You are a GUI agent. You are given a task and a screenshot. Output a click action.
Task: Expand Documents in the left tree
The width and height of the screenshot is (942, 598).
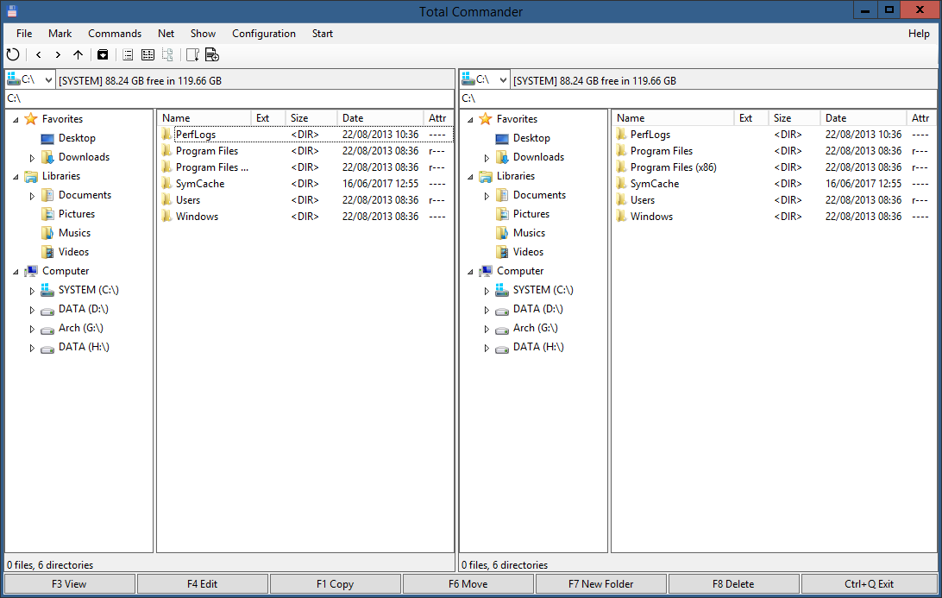pos(32,196)
